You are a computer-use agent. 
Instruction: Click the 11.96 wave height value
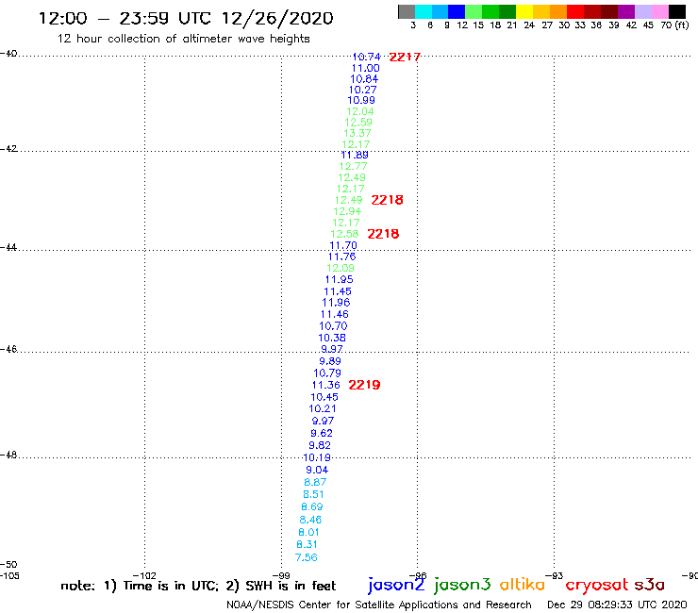336,303
